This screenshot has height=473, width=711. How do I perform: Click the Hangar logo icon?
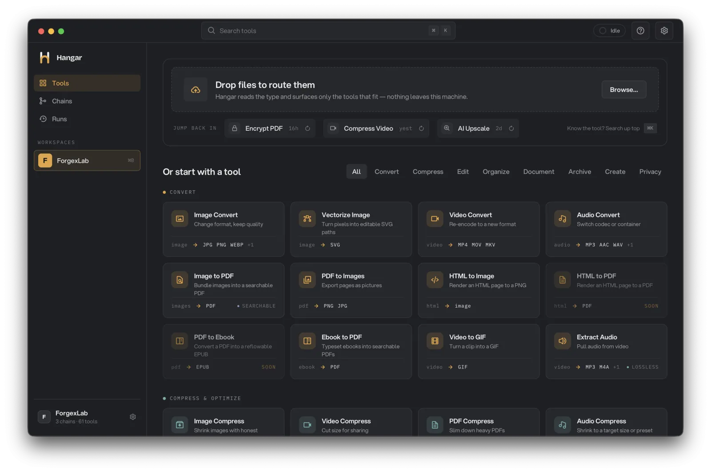(x=44, y=57)
